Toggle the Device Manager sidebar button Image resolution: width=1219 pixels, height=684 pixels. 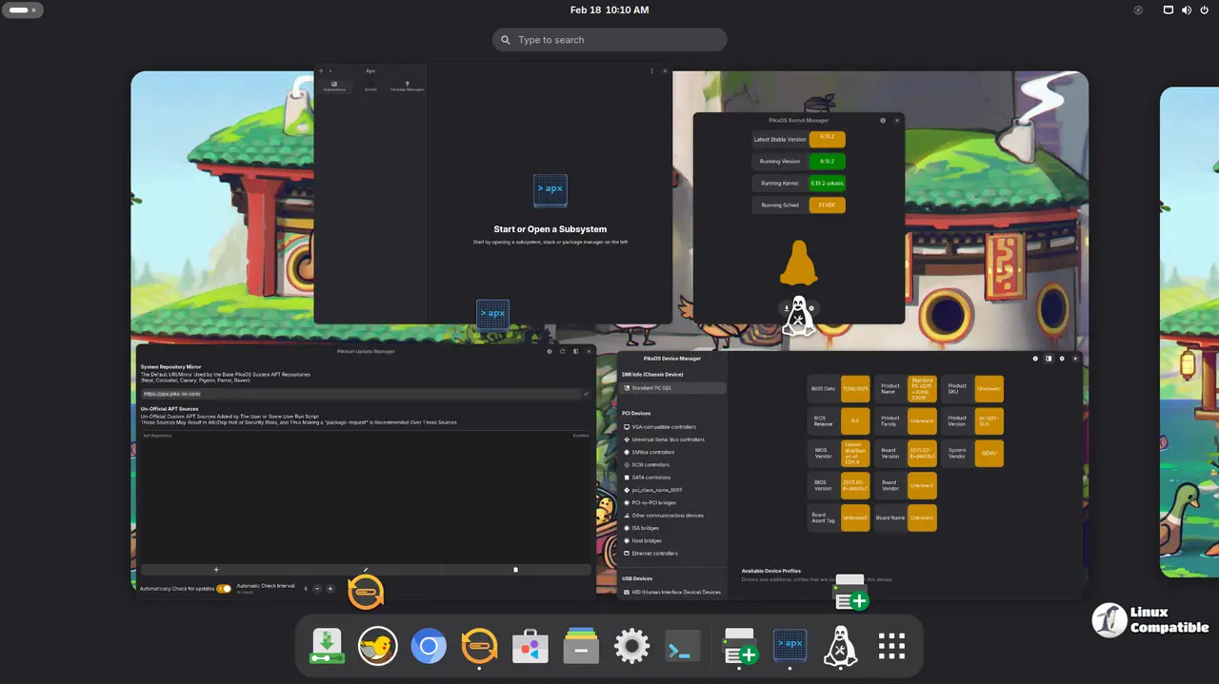click(x=1049, y=359)
